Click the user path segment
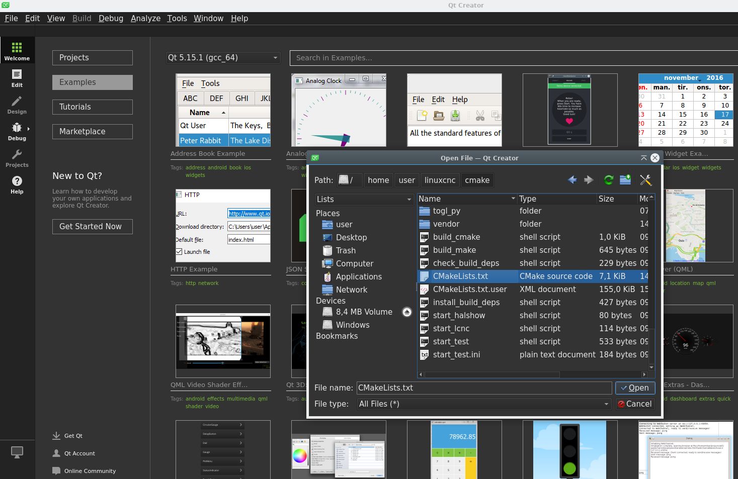Image resolution: width=738 pixels, height=479 pixels. tap(407, 180)
